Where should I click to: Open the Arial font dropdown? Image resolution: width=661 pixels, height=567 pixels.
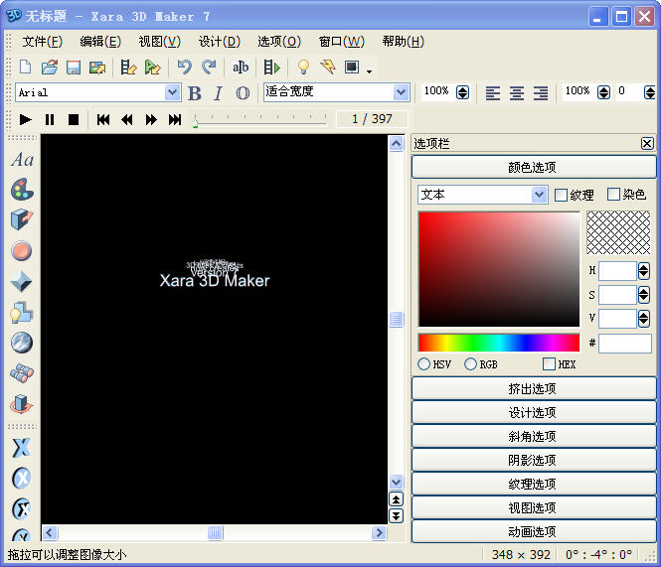(x=172, y=92)
